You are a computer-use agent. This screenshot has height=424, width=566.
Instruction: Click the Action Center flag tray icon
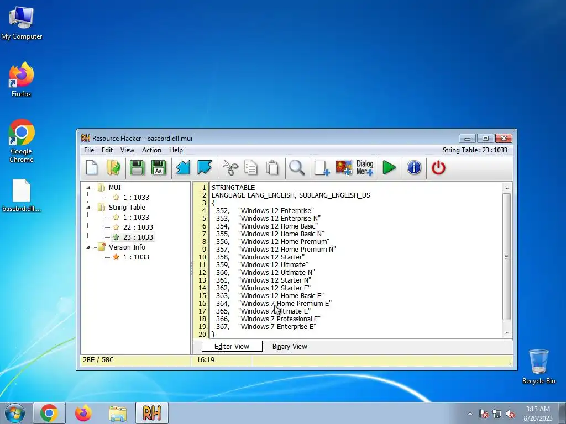[x=483, y=414]
